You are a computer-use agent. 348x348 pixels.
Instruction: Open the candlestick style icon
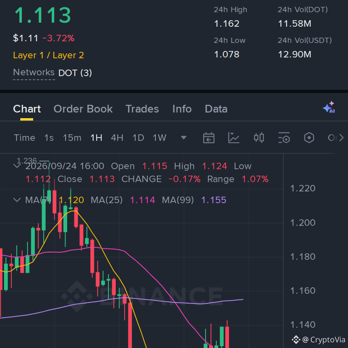pyautogui.click(x=259, y=138)
